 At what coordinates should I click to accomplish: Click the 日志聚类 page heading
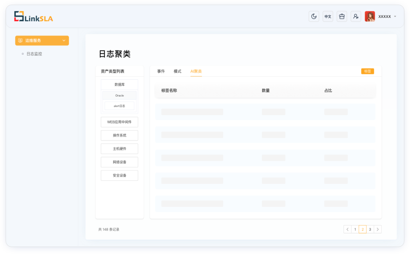pyautogui.click(x=115, y=54)
